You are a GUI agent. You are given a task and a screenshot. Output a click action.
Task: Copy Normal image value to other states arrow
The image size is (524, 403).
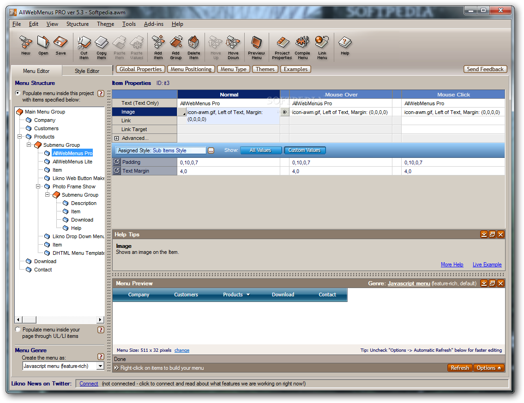285,112
